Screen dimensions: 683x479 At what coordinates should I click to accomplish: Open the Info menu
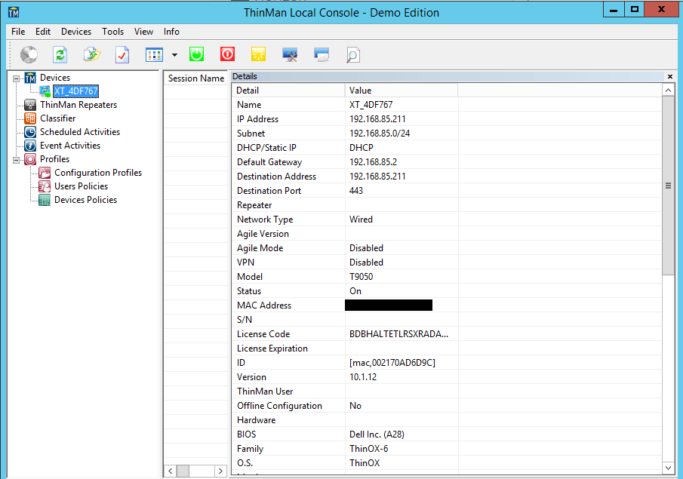click(x=171, y=32)
